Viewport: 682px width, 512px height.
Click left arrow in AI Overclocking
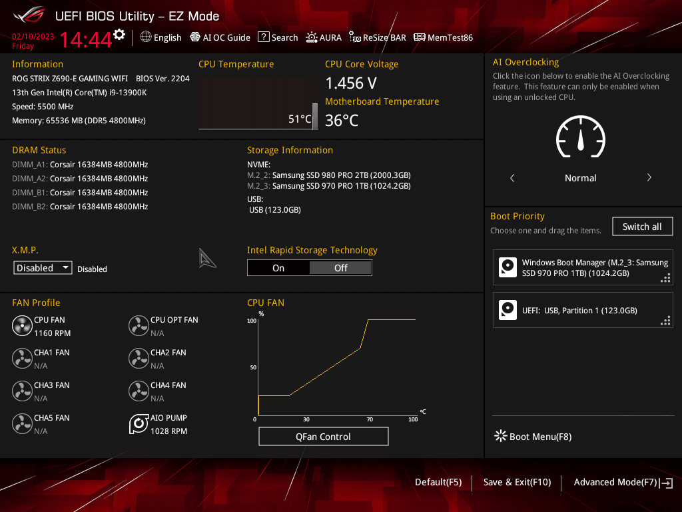pyautogui.click(x=512, y=177)
